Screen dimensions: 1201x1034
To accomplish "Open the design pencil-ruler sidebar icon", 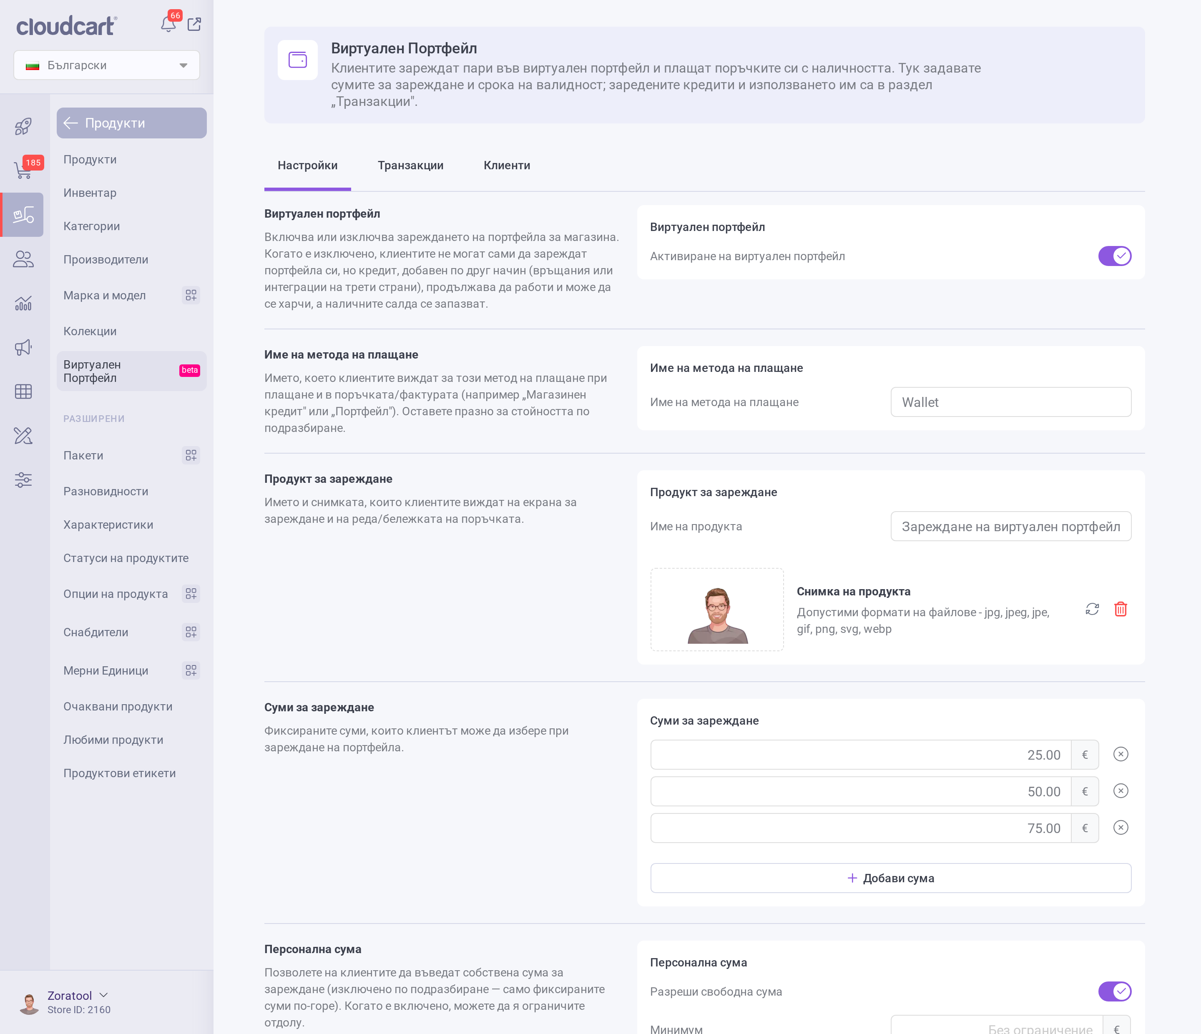I will [x=23, y=436].
